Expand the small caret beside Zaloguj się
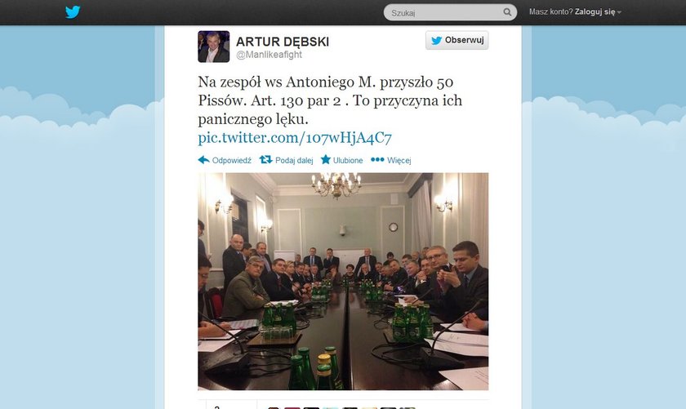The width and height of the screenshot is (686, 409). click(x=619, y=13)
